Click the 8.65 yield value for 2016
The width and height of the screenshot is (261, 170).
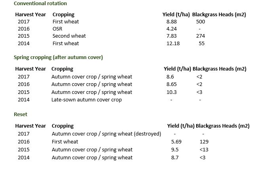[172, 84]
